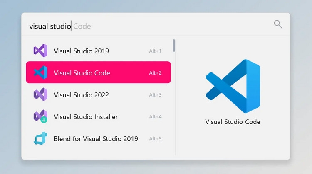Click the Visual Studio 2022 icon
The width and height of the screenshot is (312, 174).
click(40, 94)
